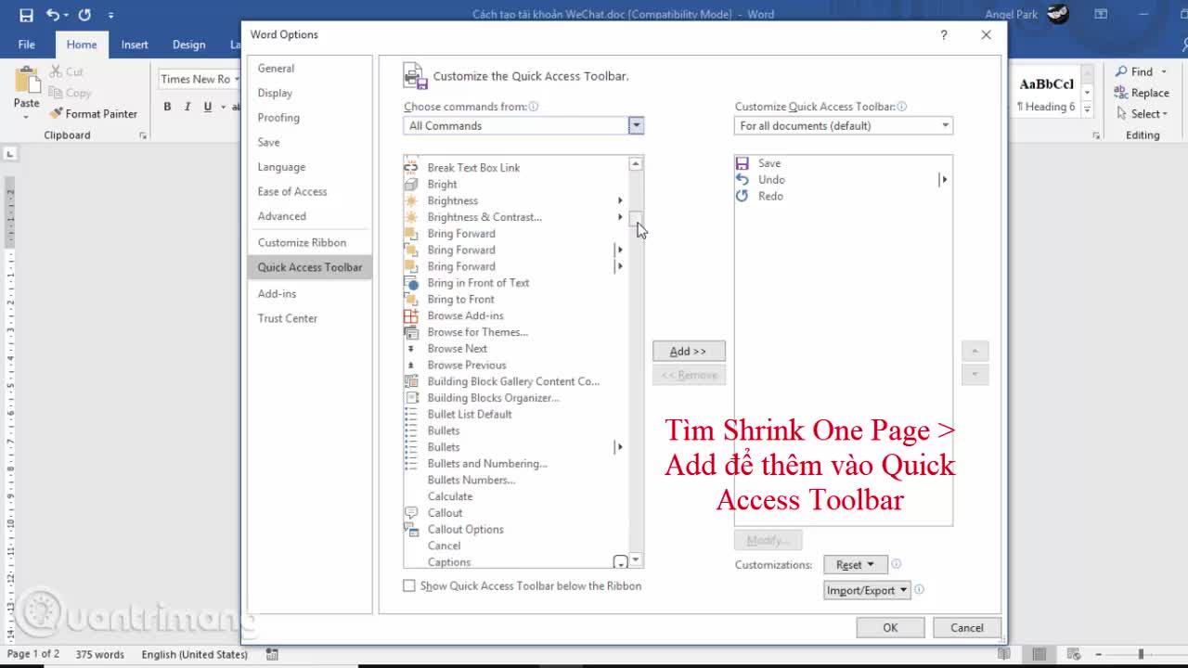Click the Undo arrow in Word's title bar

point(53,15)
